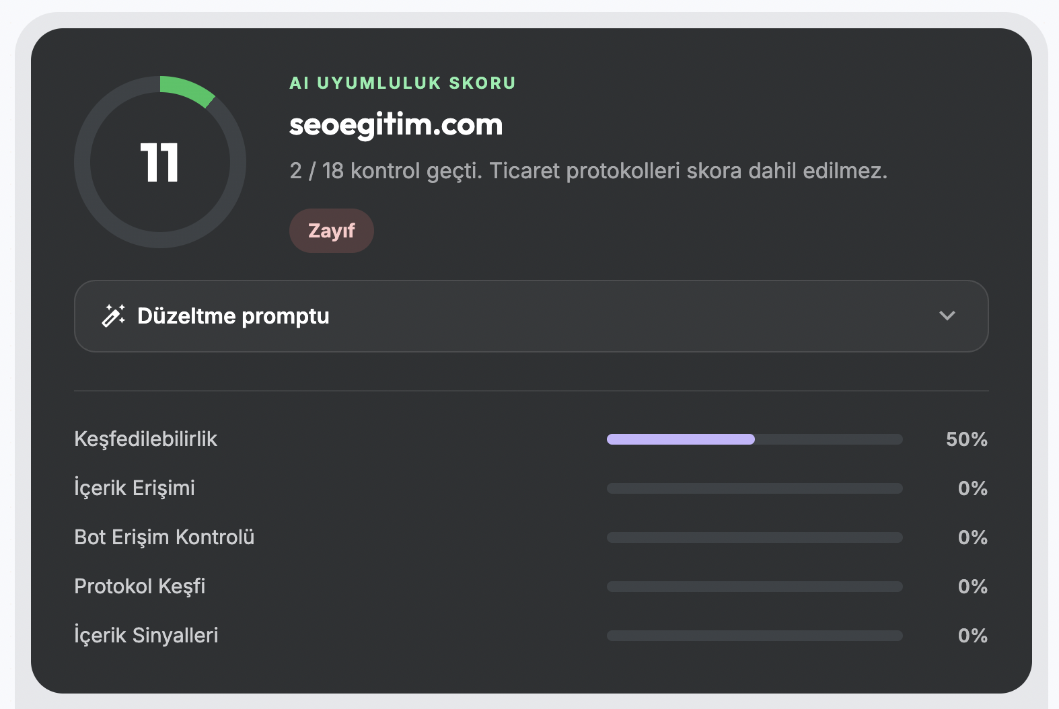Click the AI UYUMLULUK SKORU label
Screen dimensions: 1059x709
[x=402, y=83]
